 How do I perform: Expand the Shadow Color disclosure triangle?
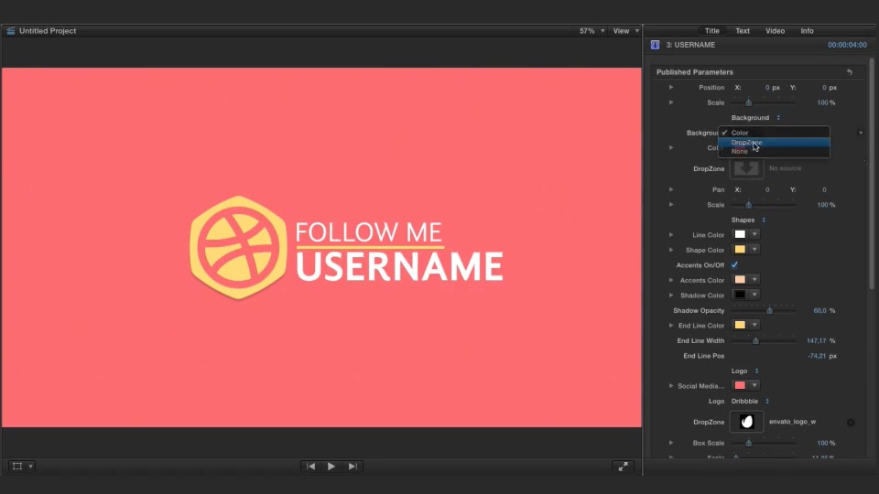[x=671, y=295]
